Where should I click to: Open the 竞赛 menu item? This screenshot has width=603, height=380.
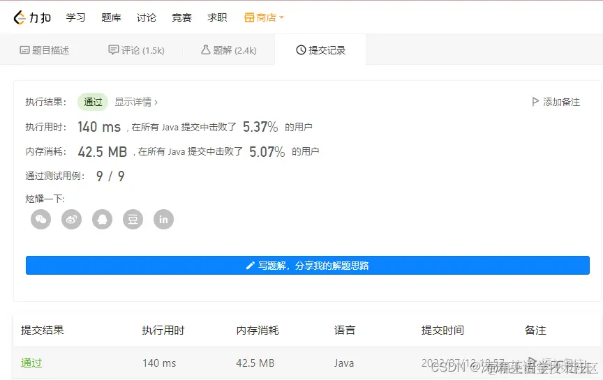coord(181,17)
